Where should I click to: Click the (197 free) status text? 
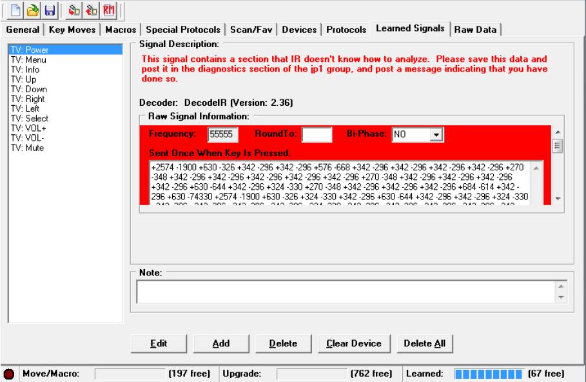(190, 374)
